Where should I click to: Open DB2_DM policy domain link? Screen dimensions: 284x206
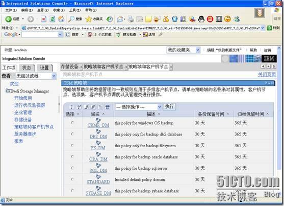tap(98, 136)
